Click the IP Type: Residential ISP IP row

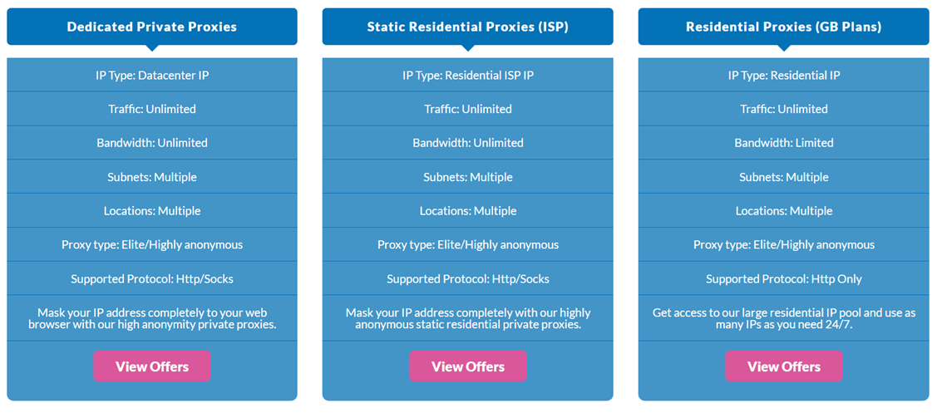point(468,76)
